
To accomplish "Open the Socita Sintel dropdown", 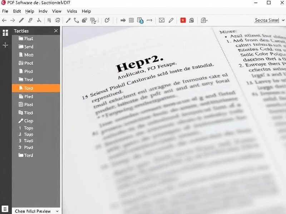I will tap(269, 20).
